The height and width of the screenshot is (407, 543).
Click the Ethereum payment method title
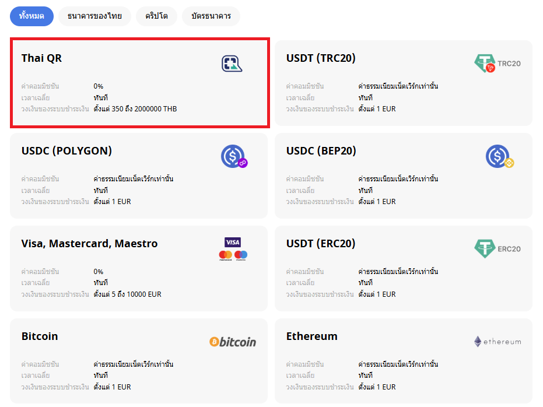tap(311, 336)
